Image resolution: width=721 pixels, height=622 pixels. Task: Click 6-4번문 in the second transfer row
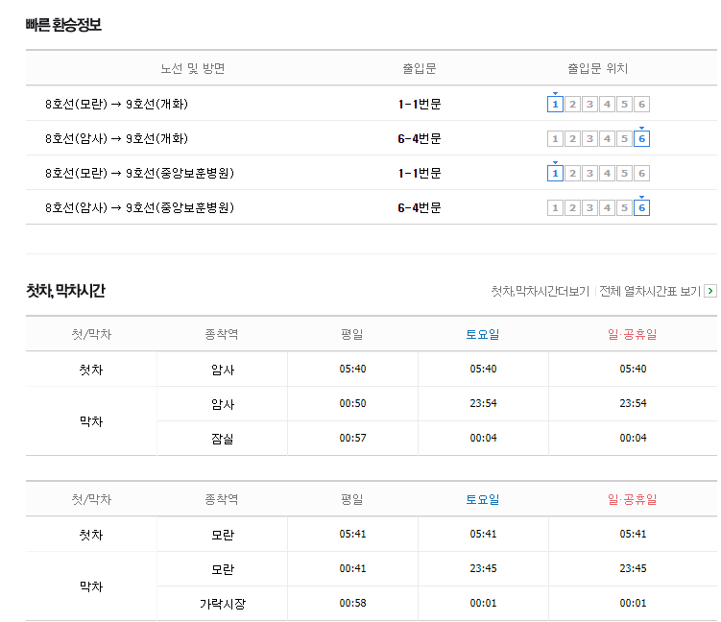coord(420,139)
